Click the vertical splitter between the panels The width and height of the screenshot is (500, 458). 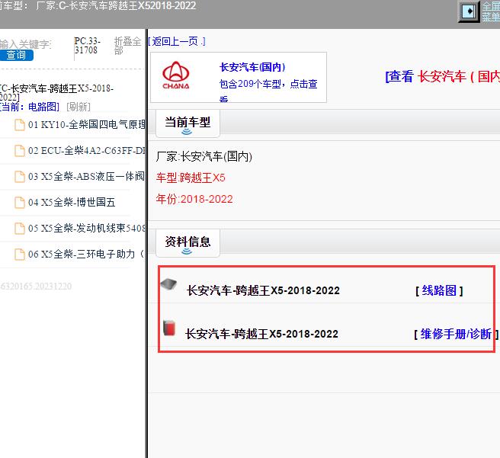click(x=146, y=244)
